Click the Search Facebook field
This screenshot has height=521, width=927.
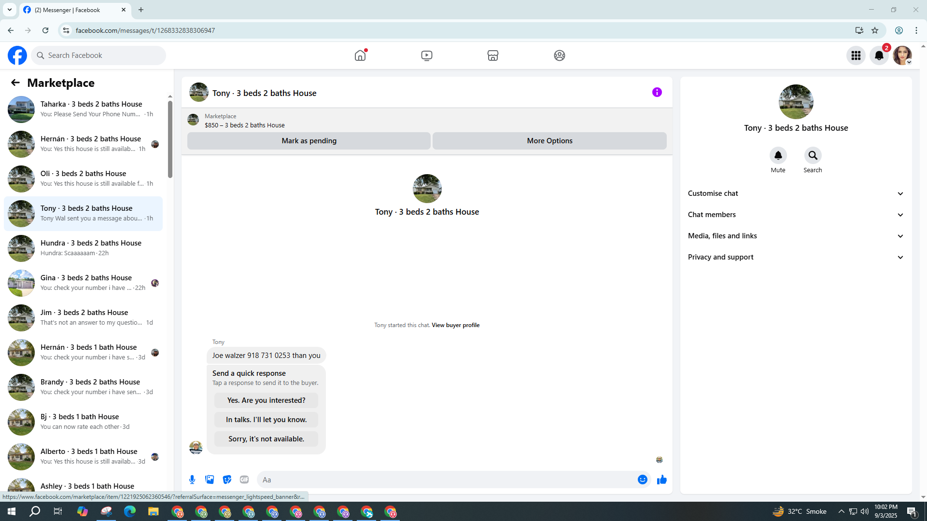pyautogui.click(x=98, y=55)
